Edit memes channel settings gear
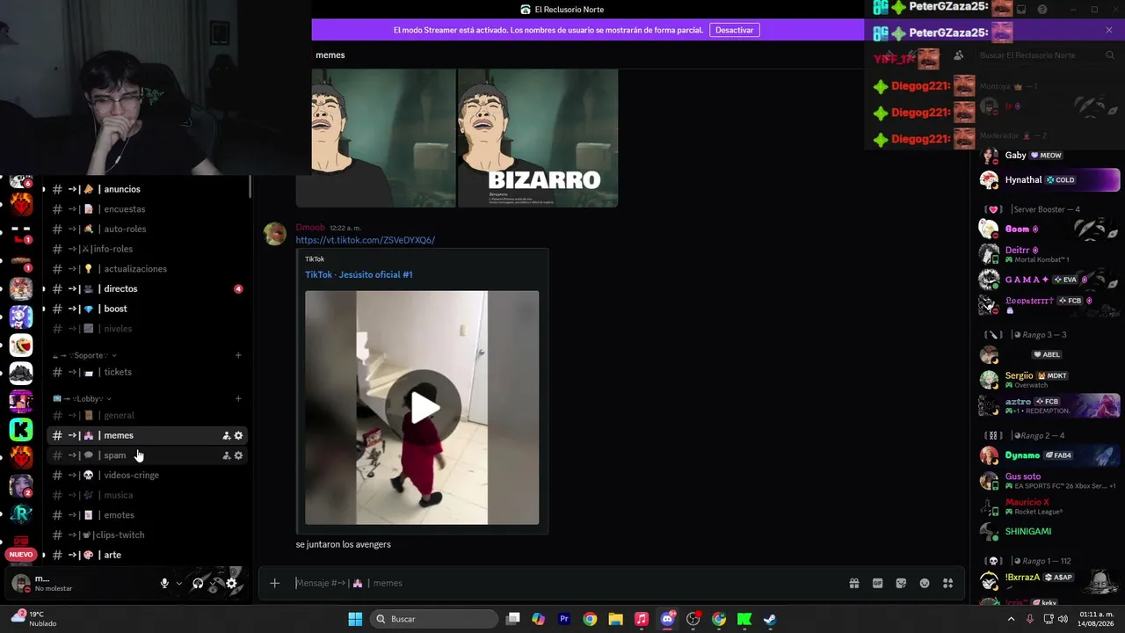The height and width of the screenshot is (633, 1125). pyautogui.click(x=238, y=435)
